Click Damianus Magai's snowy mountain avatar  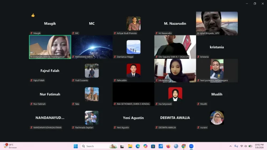tap(133, 47)
